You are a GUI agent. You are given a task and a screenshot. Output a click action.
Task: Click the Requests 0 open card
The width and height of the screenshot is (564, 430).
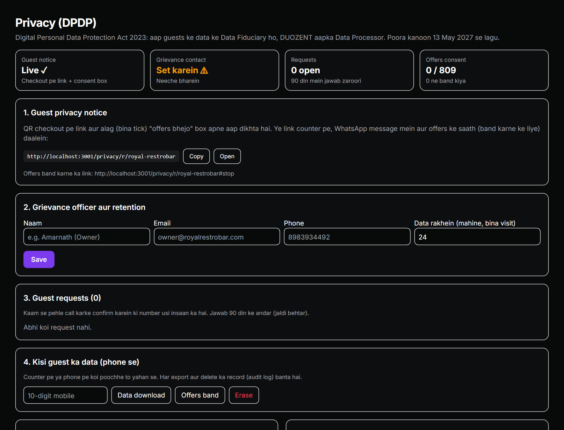pos(349,70)
